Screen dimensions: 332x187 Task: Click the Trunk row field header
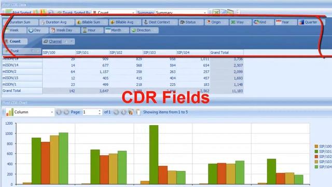22,51
